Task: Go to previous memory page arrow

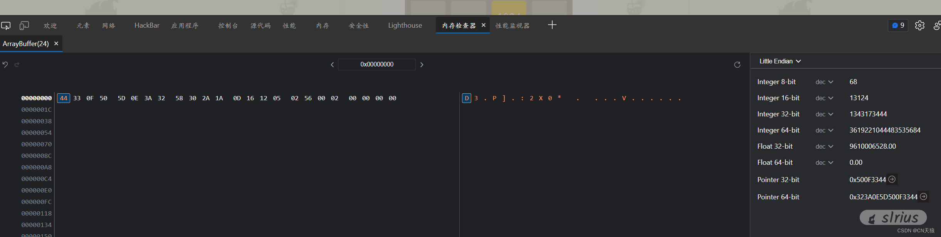Action: (x=332, y=65)
